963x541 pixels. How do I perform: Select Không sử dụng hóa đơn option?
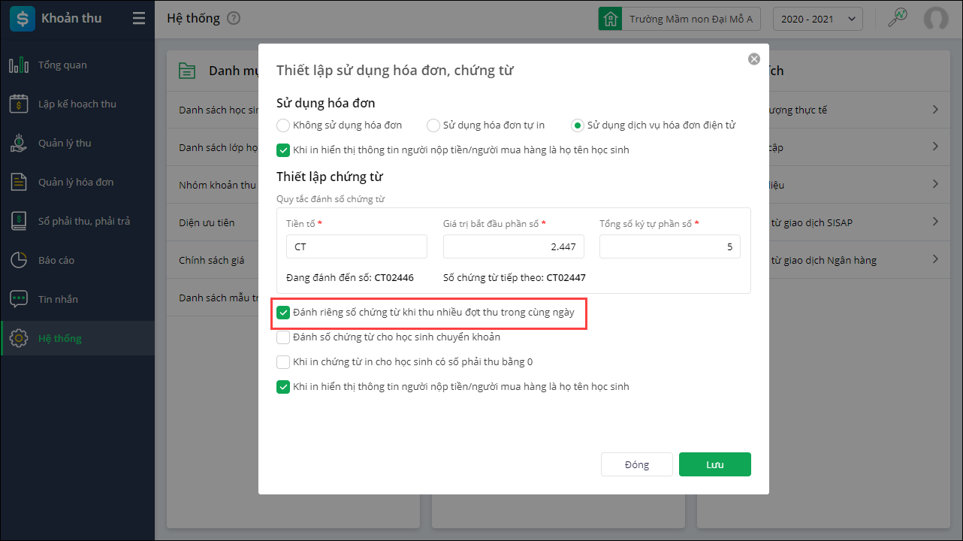[283, 125]
